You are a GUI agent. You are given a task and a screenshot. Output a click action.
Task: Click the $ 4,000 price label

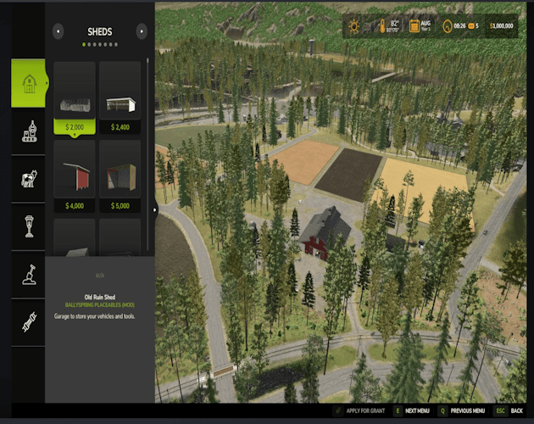pyautogui.click(x=75, y=205)
